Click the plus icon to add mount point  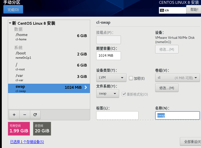[14, 115]
